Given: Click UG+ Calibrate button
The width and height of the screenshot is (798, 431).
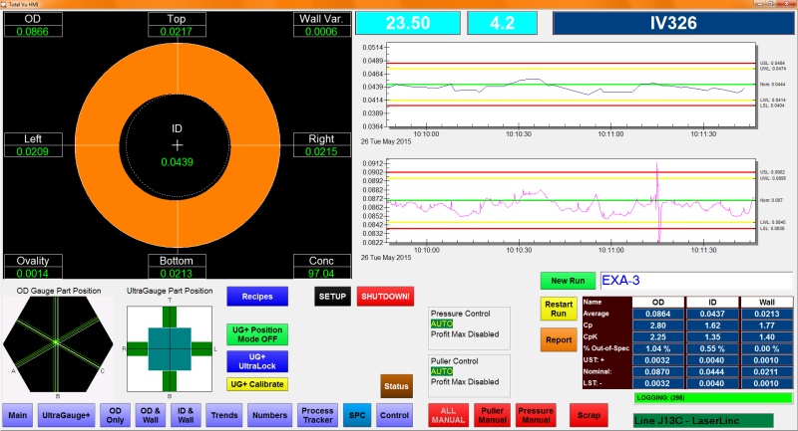Looking at the screenshot, I should tap(256, 384).
